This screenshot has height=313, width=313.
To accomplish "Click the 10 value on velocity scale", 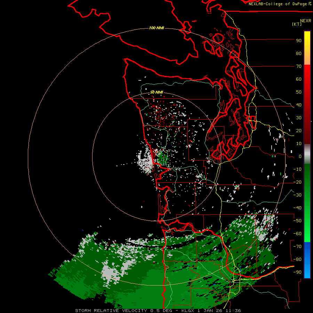I will click(299, 144).
